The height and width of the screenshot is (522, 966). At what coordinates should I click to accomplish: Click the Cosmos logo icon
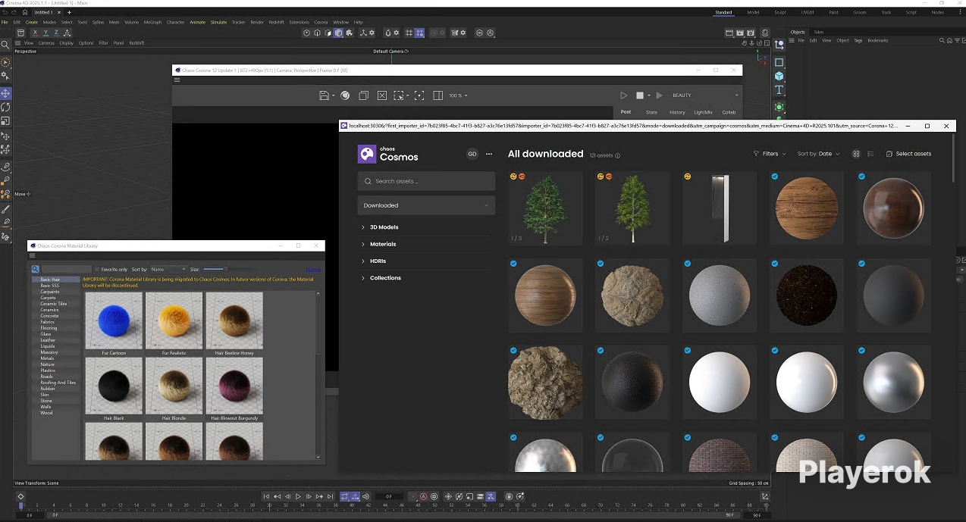pos(367,154)
